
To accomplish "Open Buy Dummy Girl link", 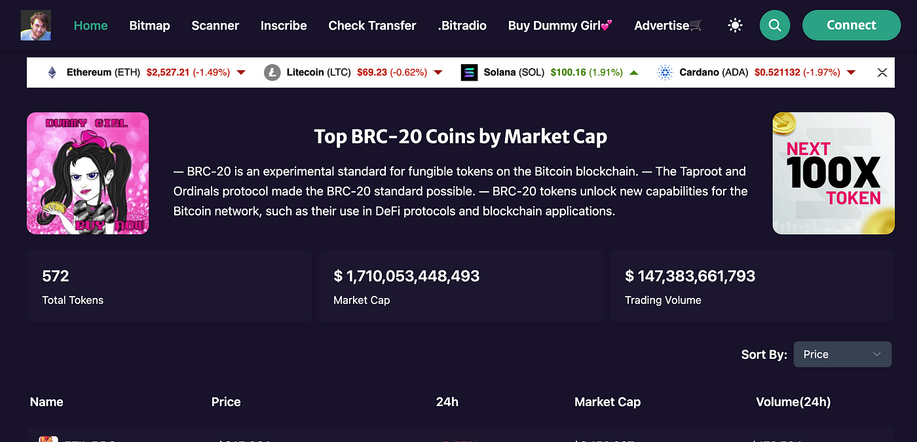I will tap(560, 26).
